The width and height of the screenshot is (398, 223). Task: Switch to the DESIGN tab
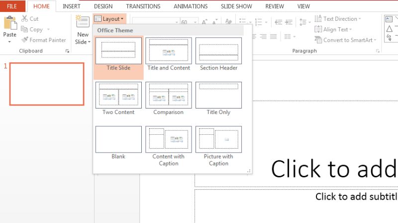[103, 6]
